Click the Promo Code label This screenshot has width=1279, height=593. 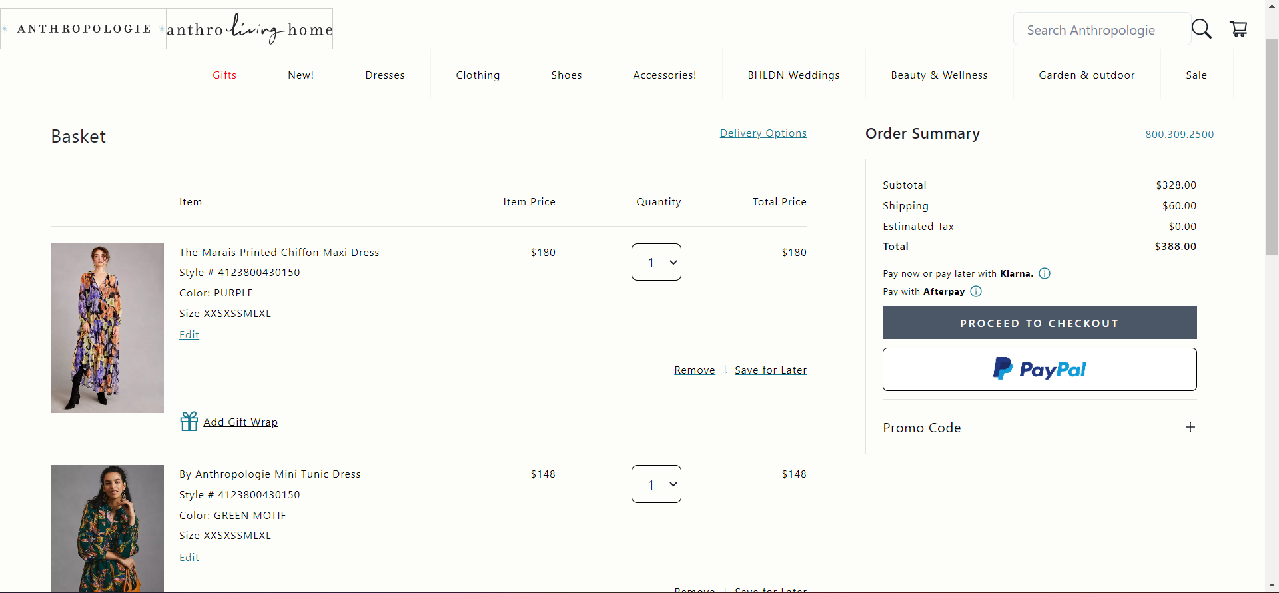[x=922, y=428]
